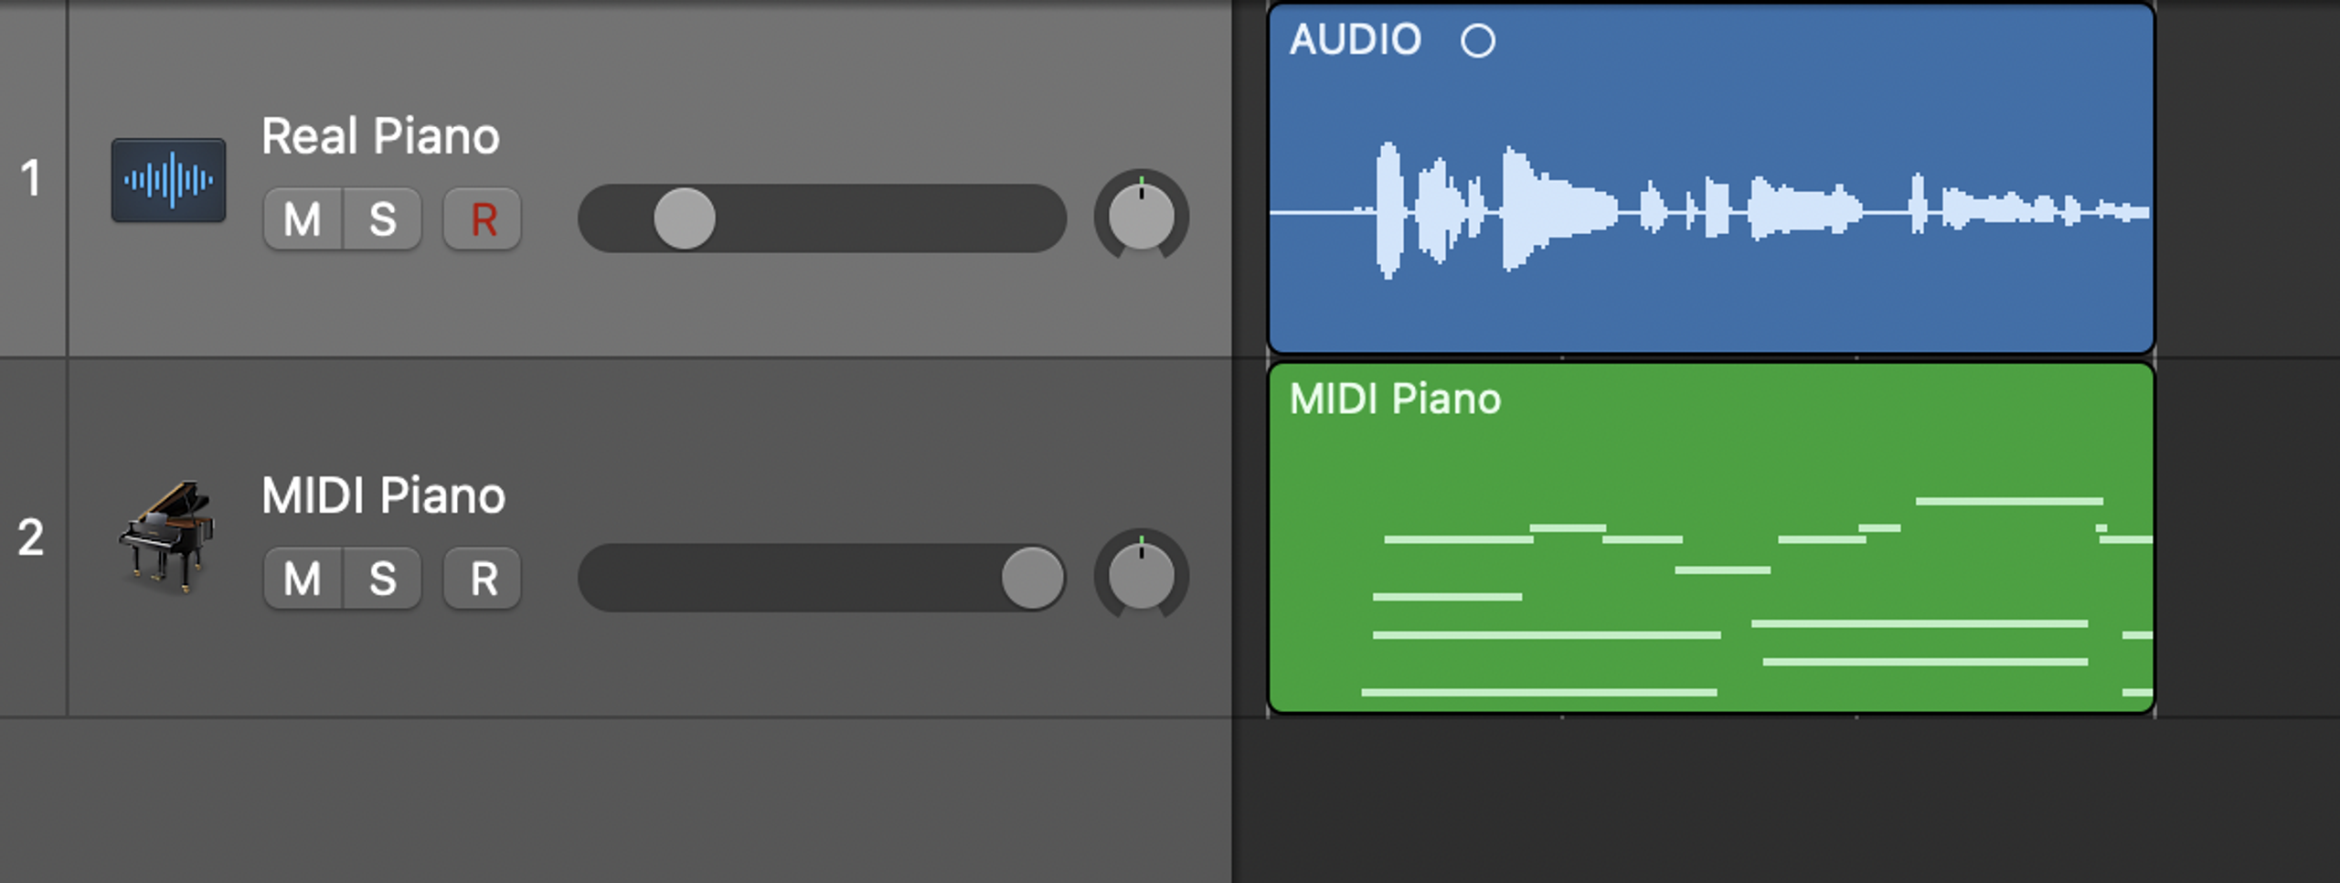Click the track number 1 header

click(32, 180)
